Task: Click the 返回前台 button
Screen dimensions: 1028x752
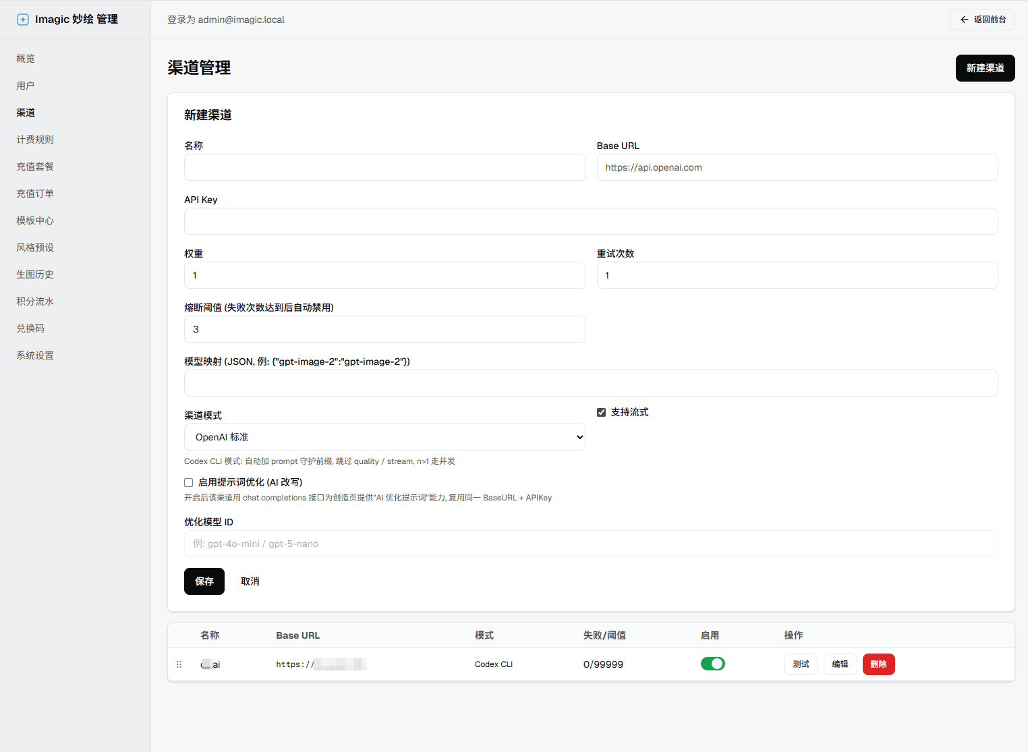Action: pos(983,20)
